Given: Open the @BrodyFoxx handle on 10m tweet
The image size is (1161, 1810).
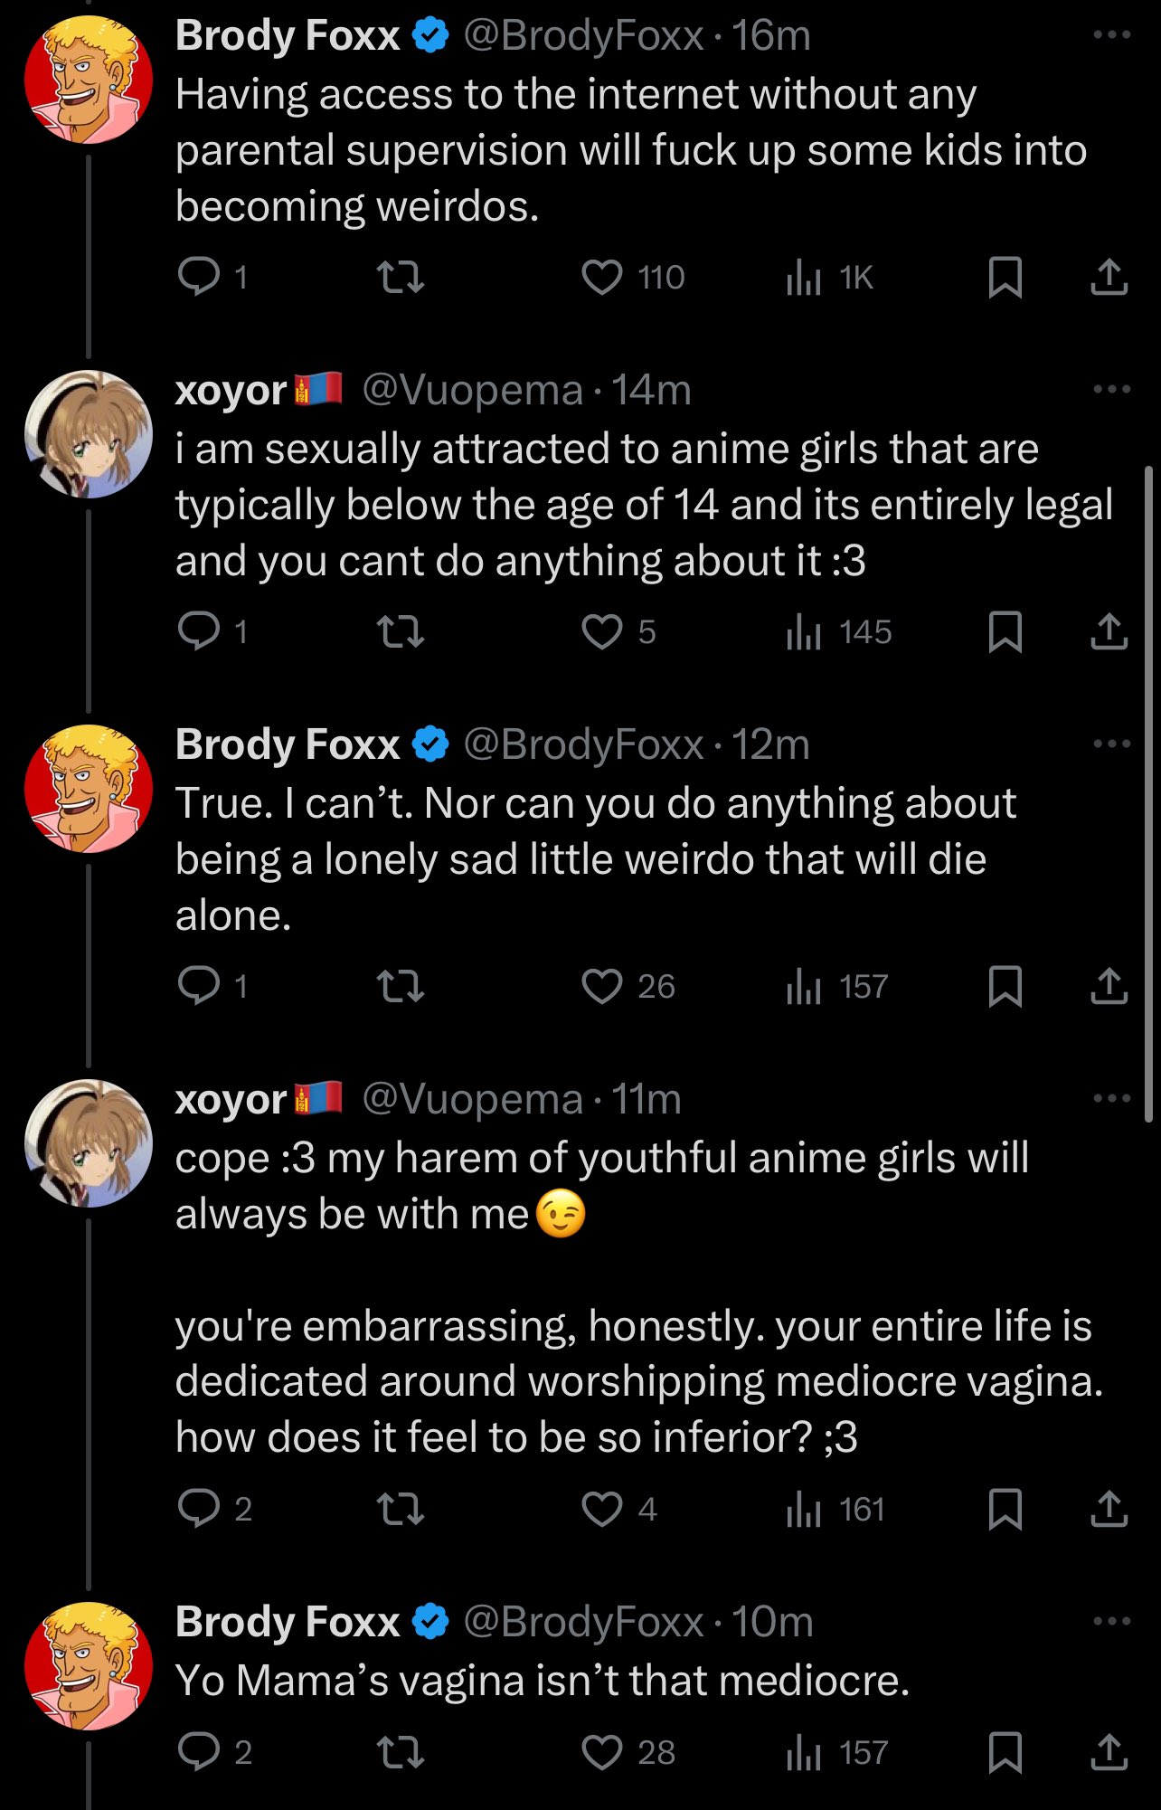Looking at the screenshot, I should (583, 1622).
